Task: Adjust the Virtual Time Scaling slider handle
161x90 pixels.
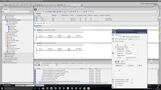Action: coord(125,43)
